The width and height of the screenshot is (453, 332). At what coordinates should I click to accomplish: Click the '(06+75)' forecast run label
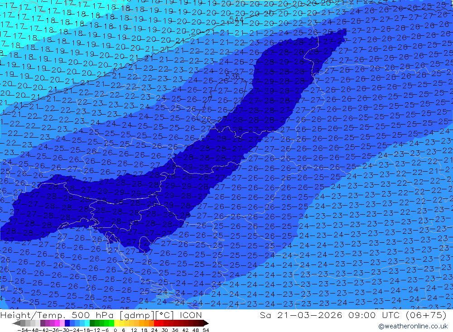426,315
